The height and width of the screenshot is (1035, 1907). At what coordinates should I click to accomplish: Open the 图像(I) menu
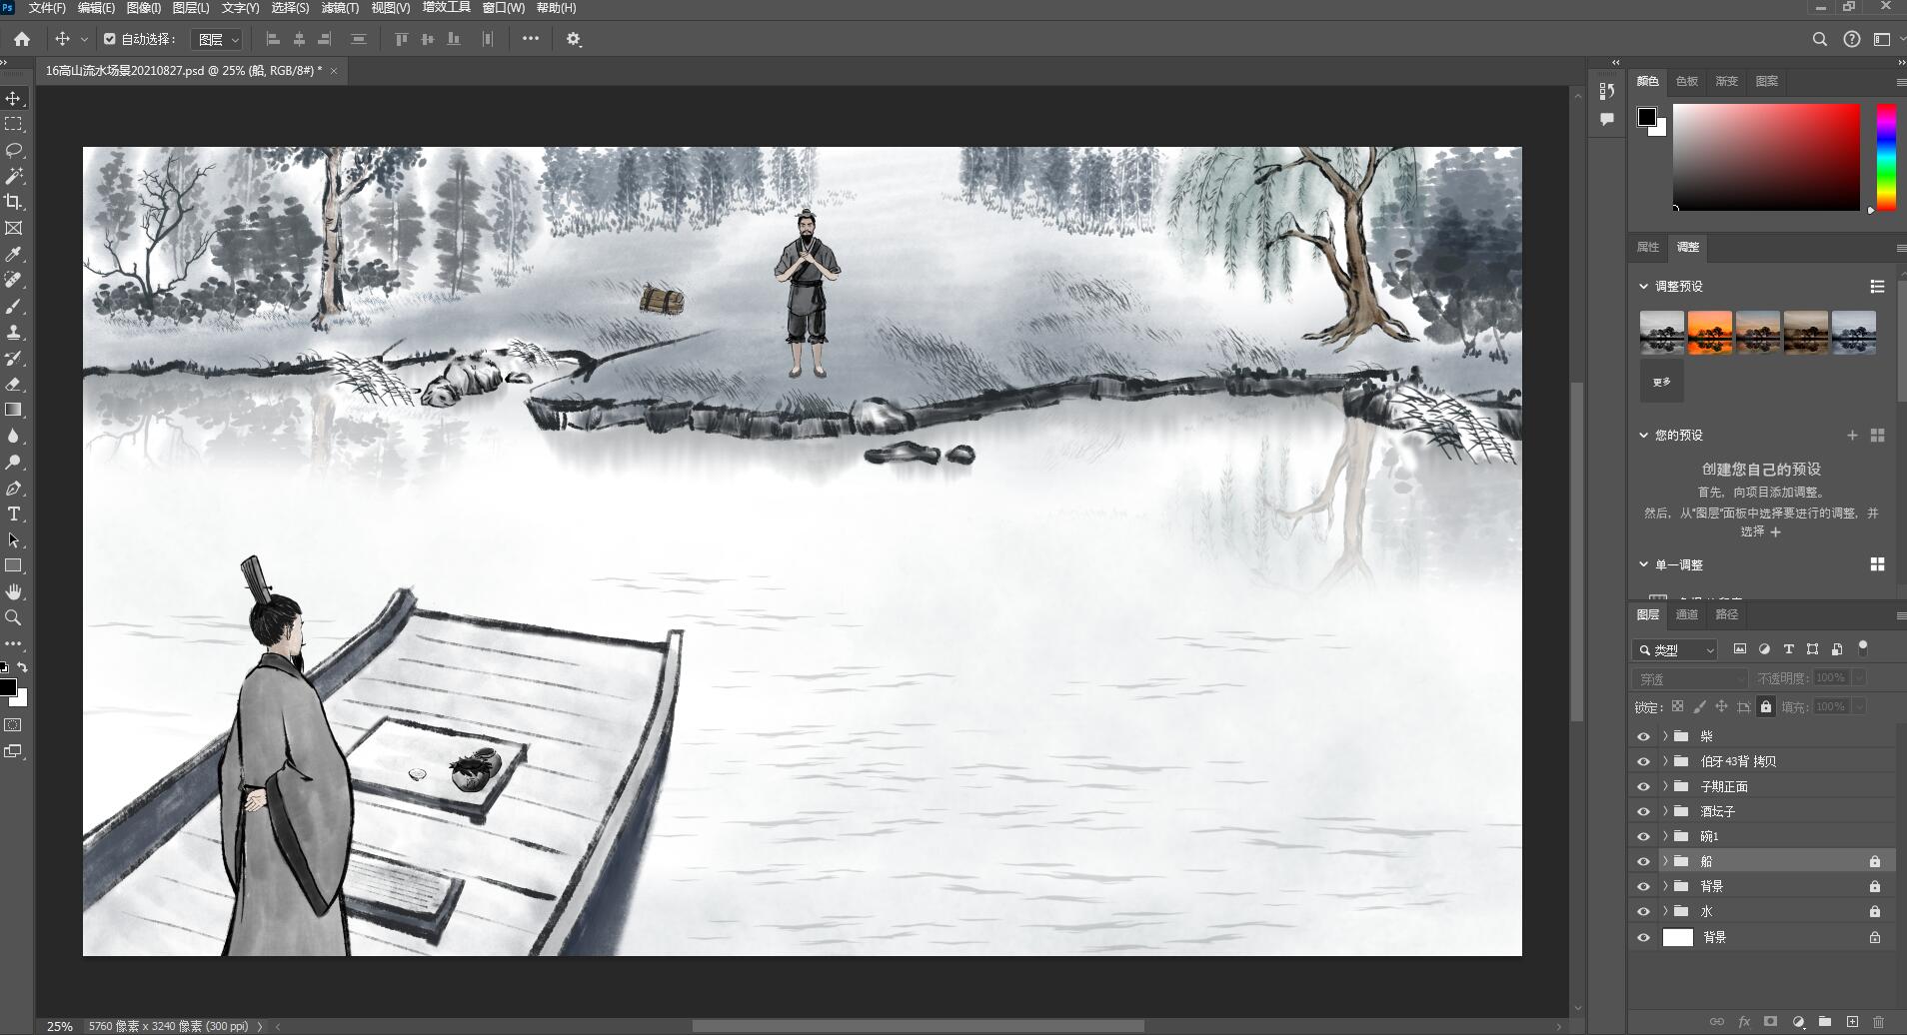pos(144,8)
